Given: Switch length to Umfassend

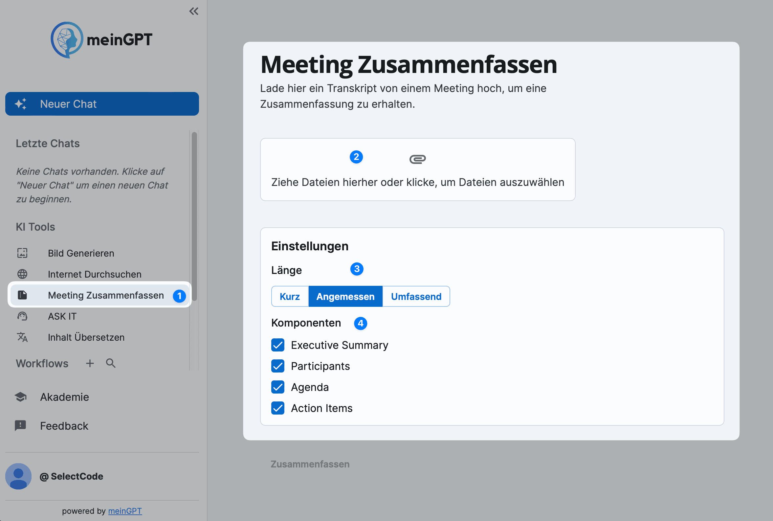Looking at the screenshot, I should [416, 296].
